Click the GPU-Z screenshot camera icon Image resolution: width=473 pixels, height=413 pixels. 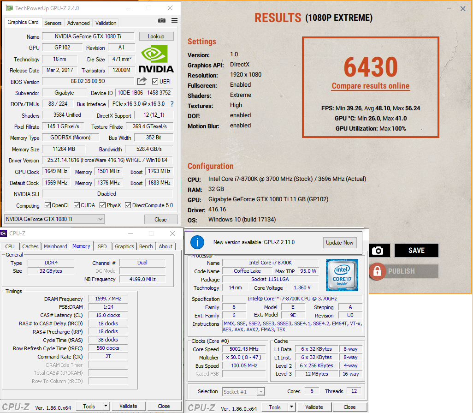tap(162, 20)
